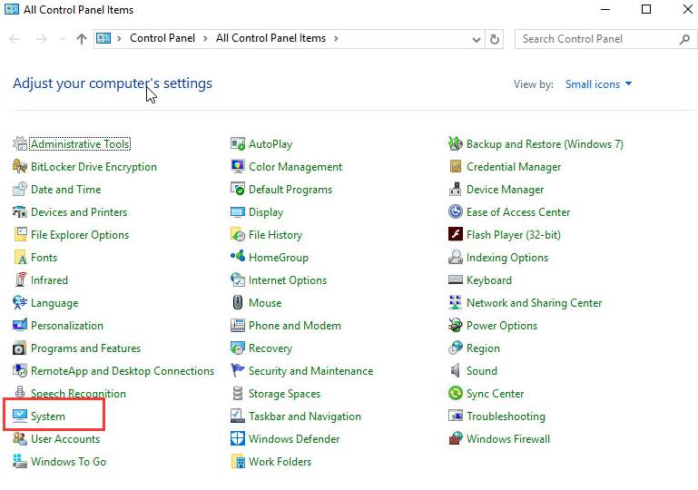Open Internet Options link
Screen dimensions: 698x490
(288, 280)
